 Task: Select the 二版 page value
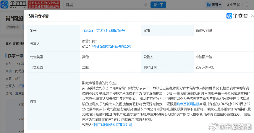pyautogui.click(x=85, y=67)
